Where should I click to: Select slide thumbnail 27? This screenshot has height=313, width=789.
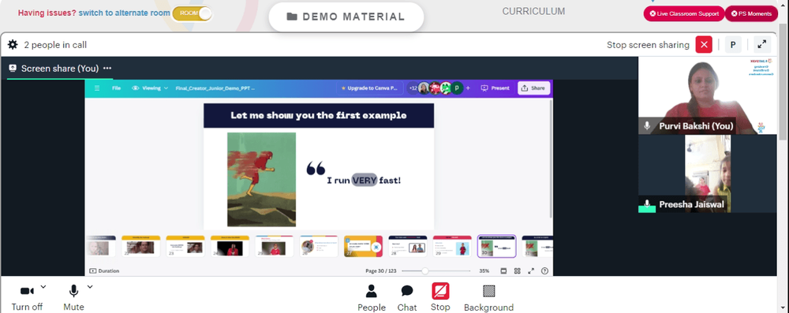[363, 246]
